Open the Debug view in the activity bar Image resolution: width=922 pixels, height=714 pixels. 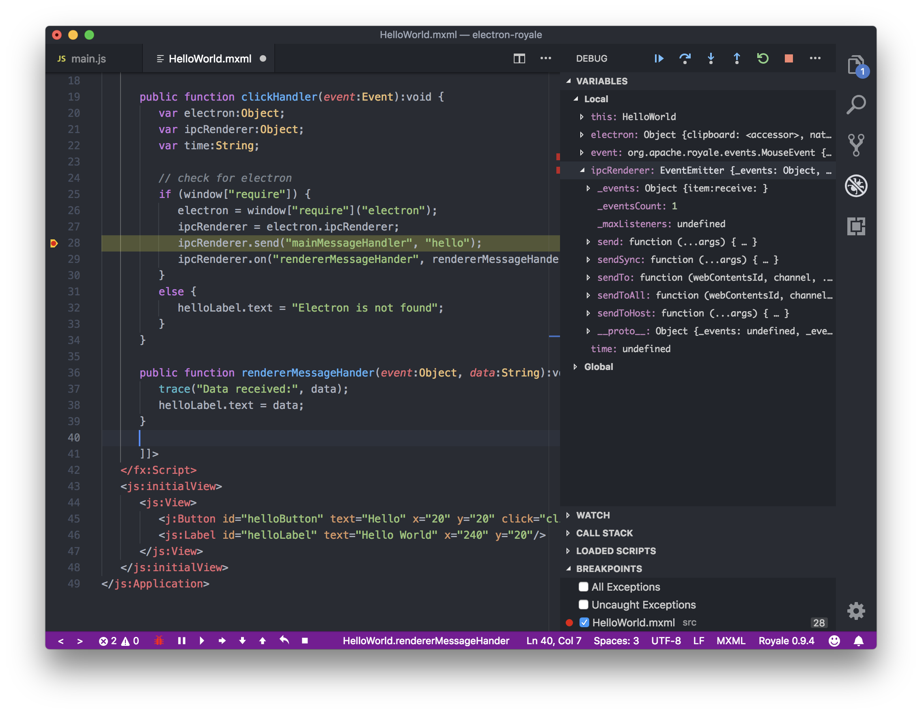(x=856, y=186)
